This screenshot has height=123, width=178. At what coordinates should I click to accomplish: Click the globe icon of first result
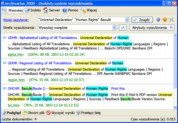click(5, 38)
